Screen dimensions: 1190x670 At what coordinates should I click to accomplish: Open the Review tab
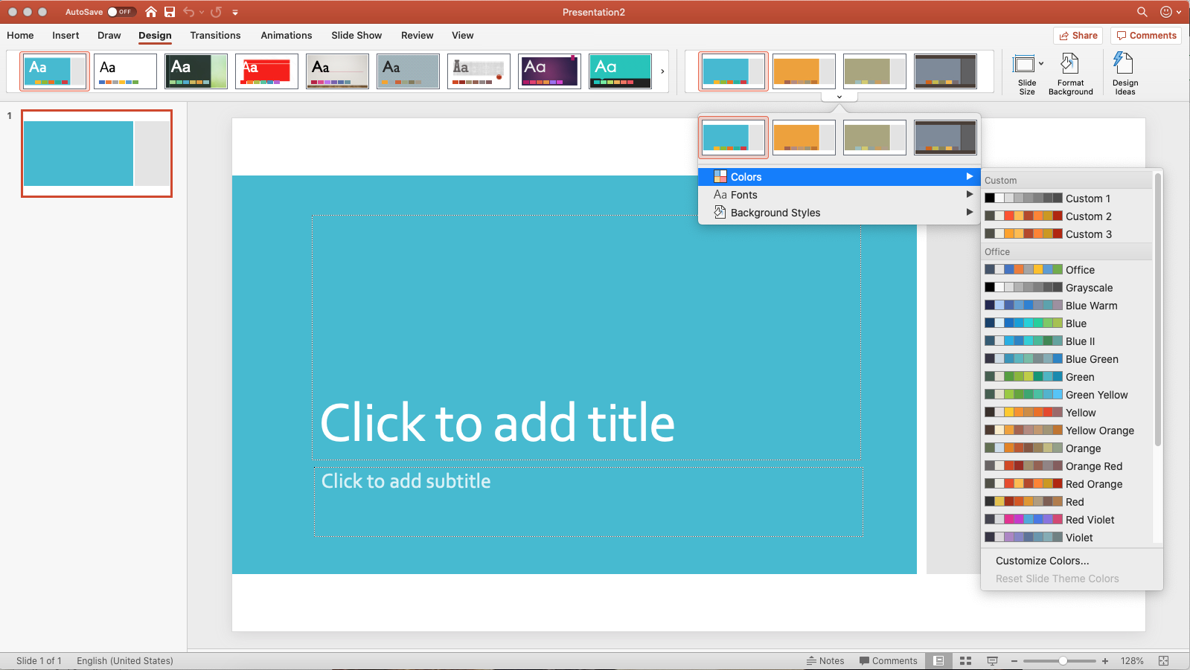(x=417, y=35)
